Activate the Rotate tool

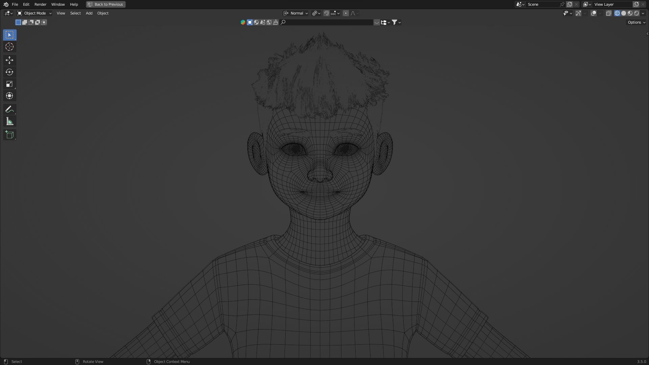coord(9,72)
